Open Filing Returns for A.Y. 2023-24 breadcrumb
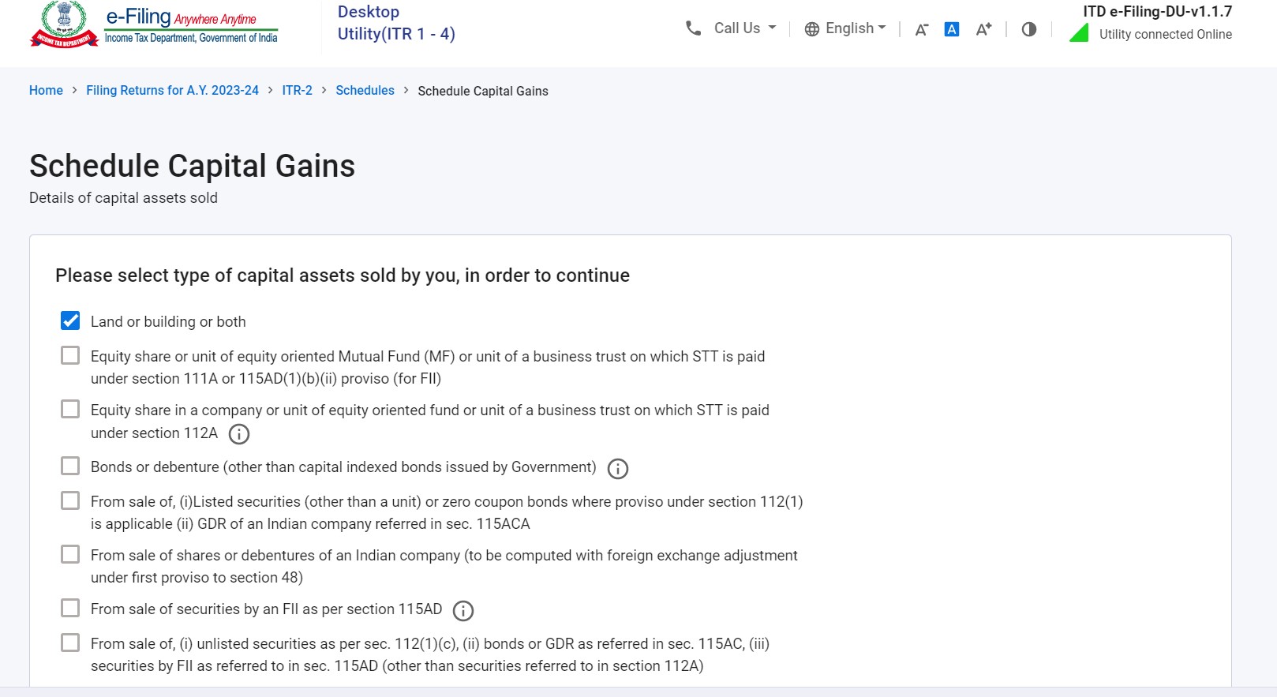The height and width of the screenshot is (697, 1277). click(172, 91)
